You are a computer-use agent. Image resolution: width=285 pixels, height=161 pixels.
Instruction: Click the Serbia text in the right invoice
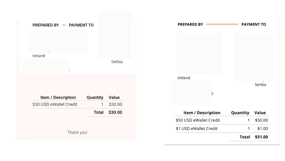(x=261, y=85)
